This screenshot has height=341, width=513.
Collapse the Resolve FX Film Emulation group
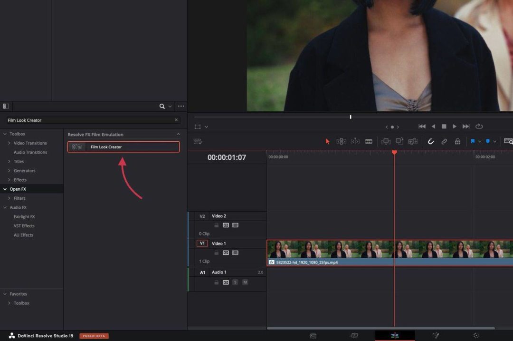(x=179, y=134)
